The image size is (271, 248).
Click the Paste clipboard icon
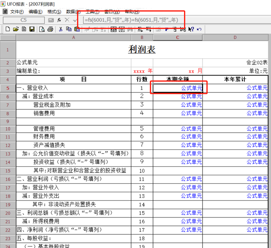coord(77,29)
